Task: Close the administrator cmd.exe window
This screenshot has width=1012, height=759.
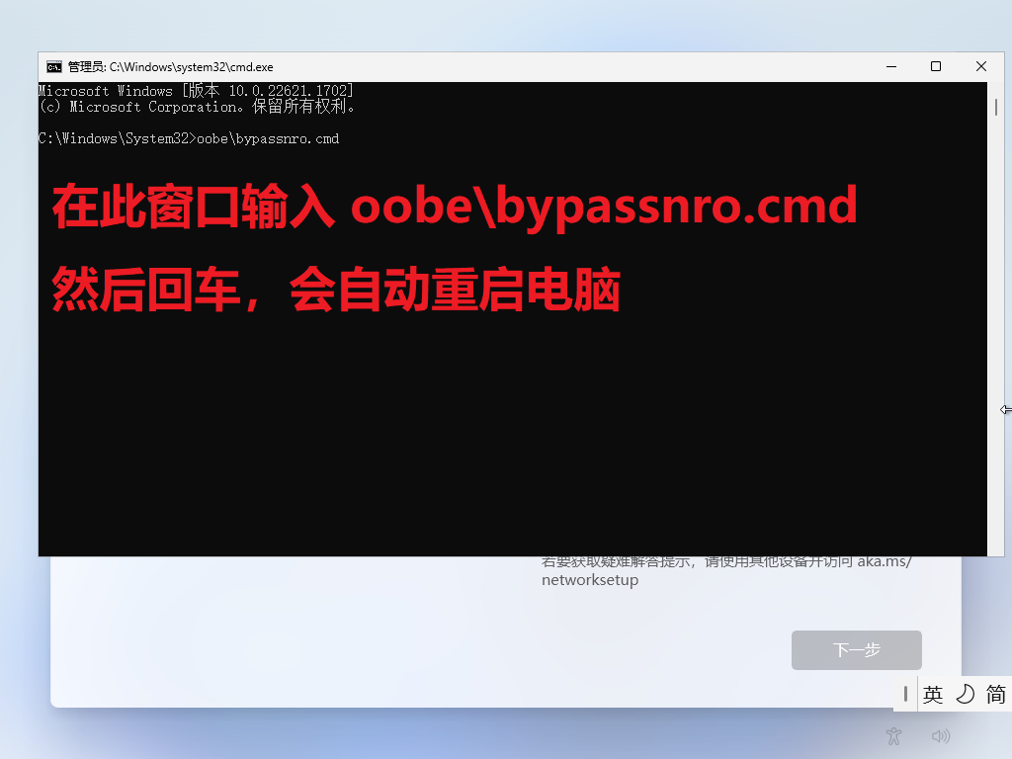Action: tap(981, 66)
